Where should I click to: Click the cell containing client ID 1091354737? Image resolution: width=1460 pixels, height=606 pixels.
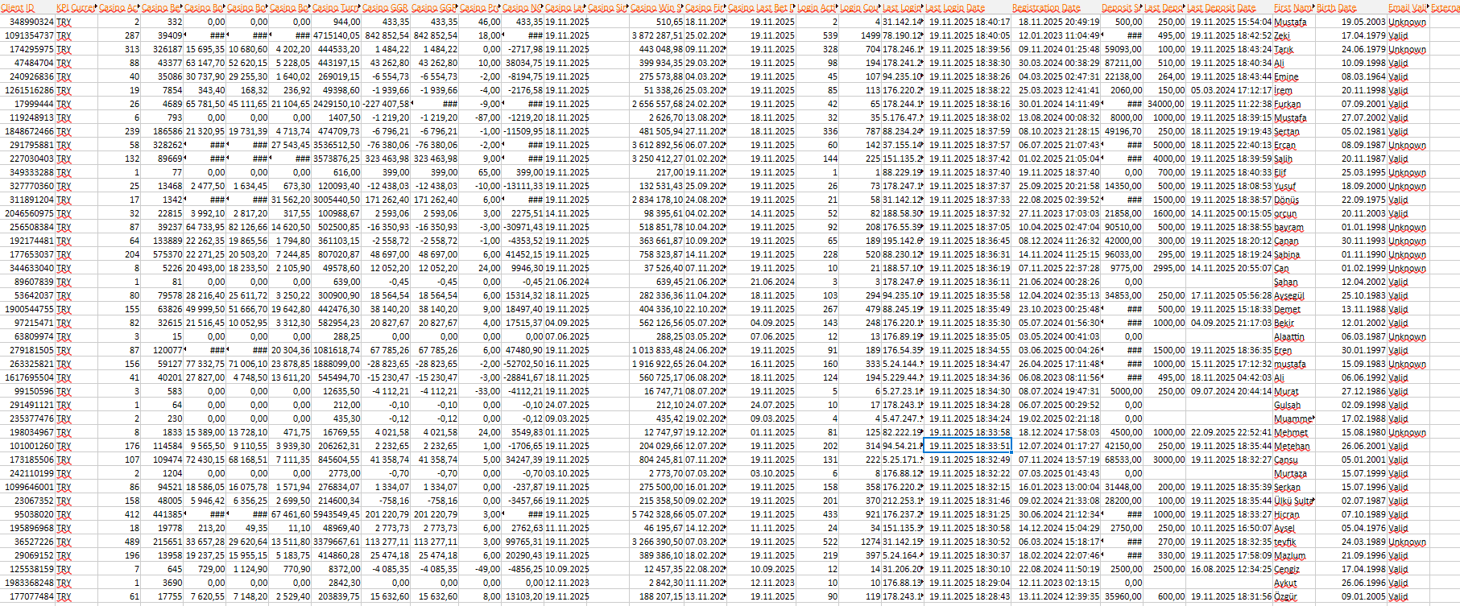click(x=30, y=35)
